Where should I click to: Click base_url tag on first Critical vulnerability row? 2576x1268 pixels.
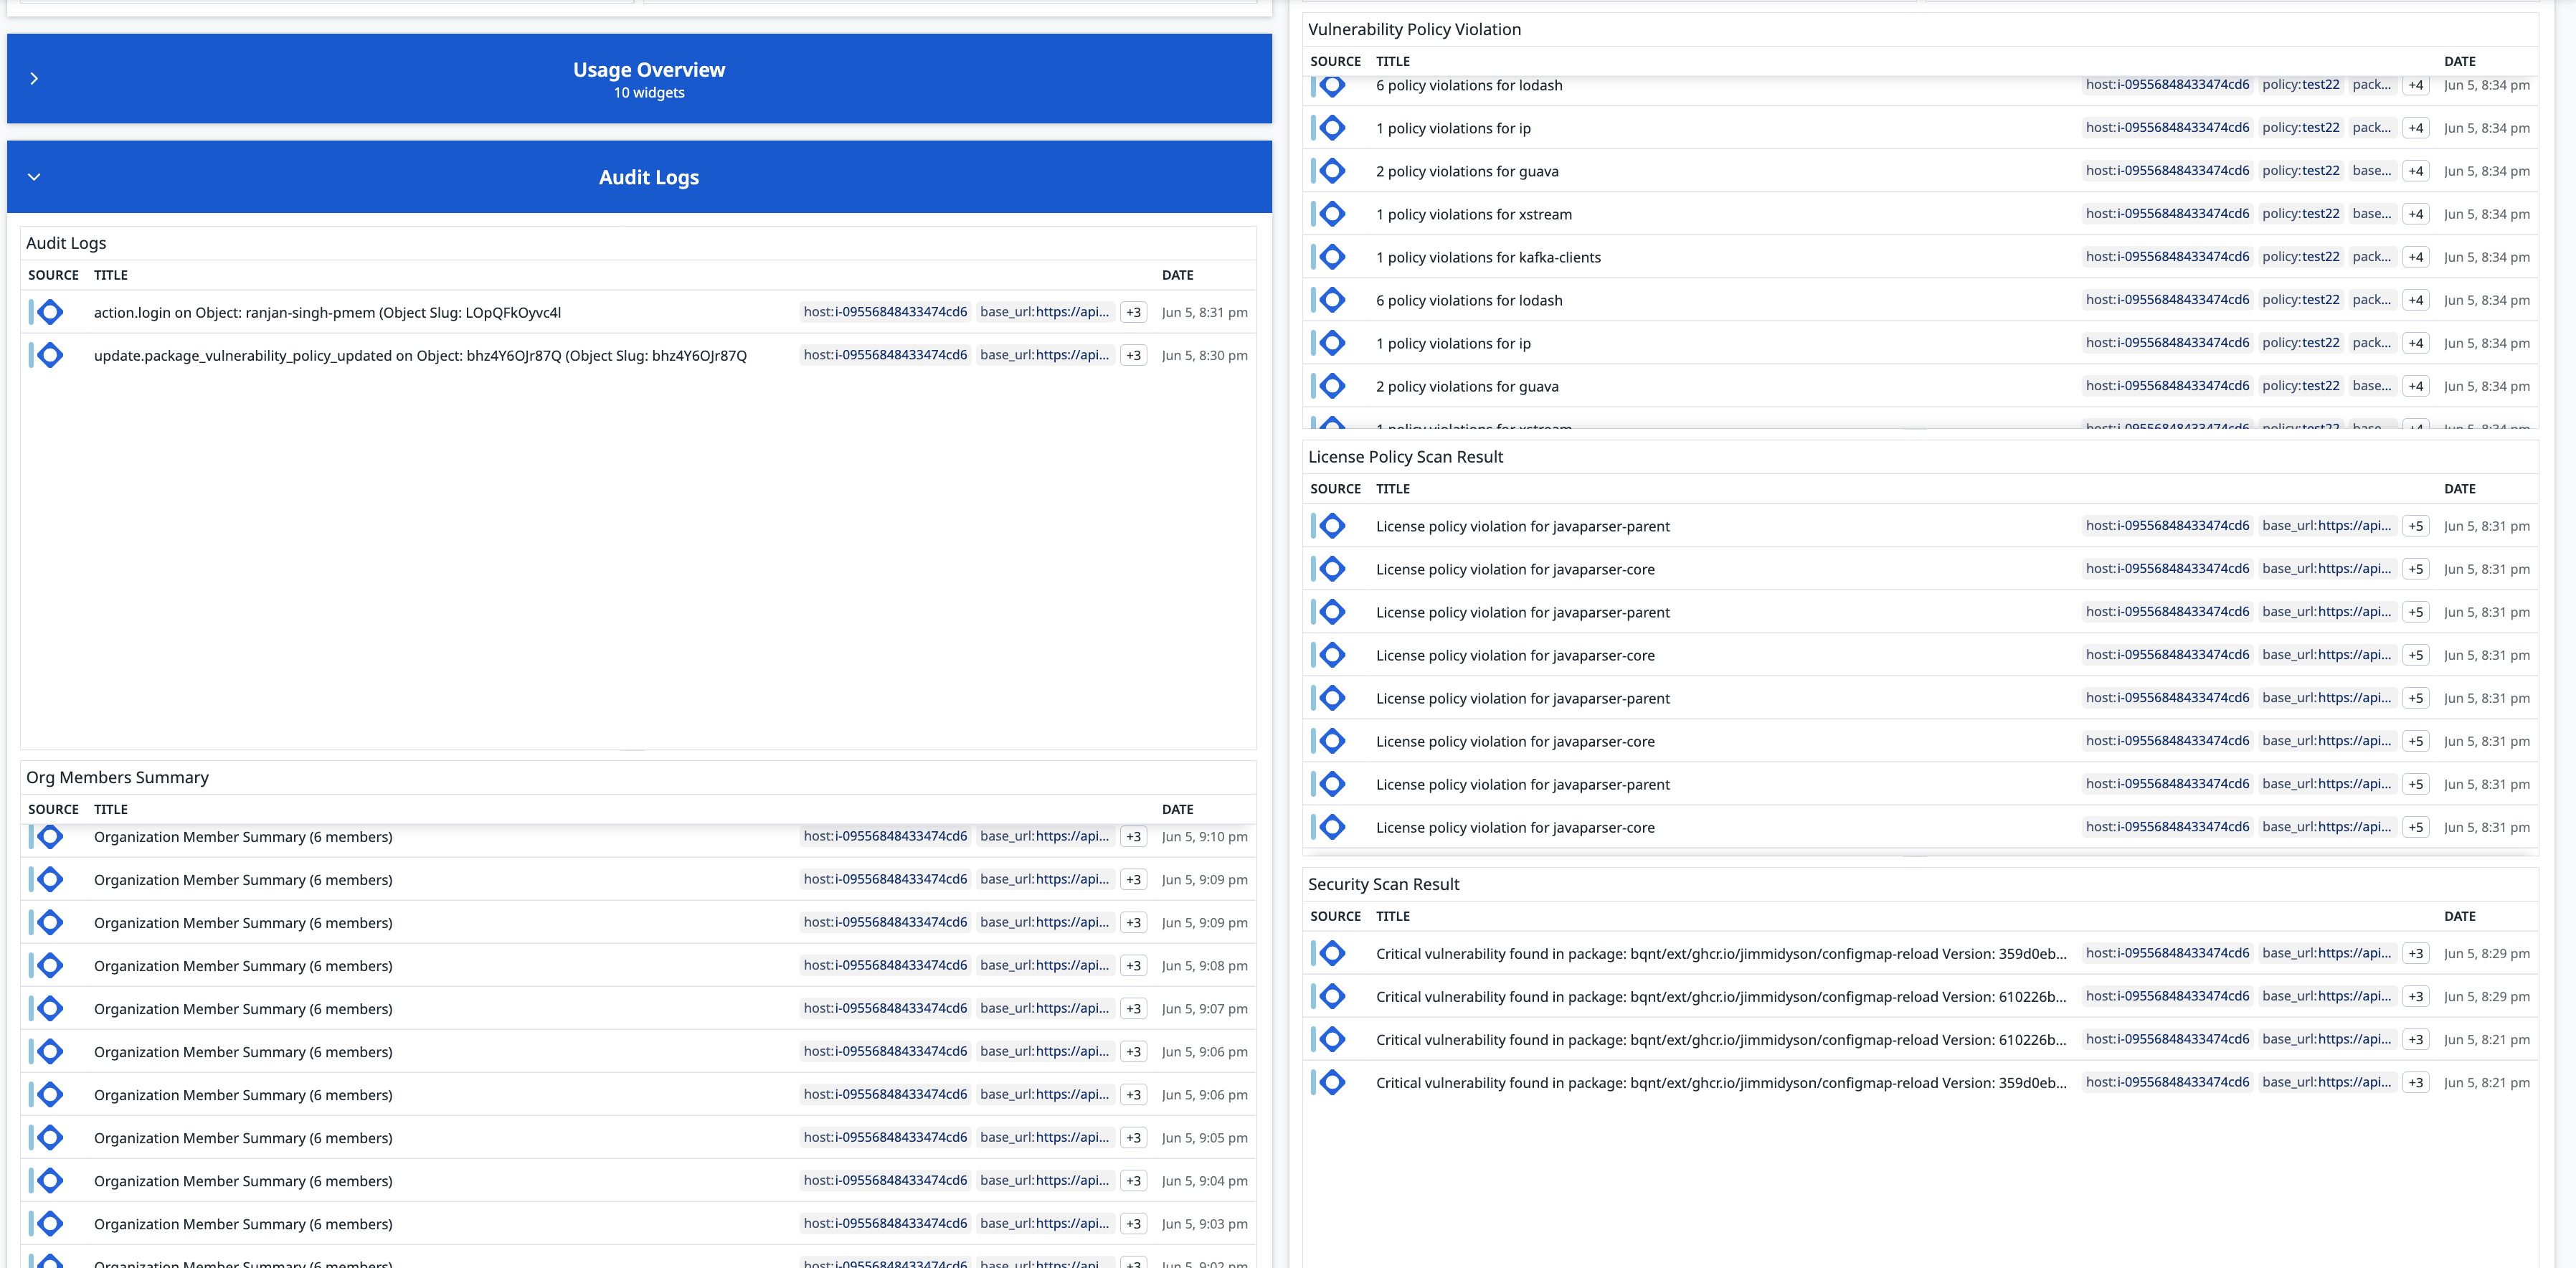pos(2326,953)
